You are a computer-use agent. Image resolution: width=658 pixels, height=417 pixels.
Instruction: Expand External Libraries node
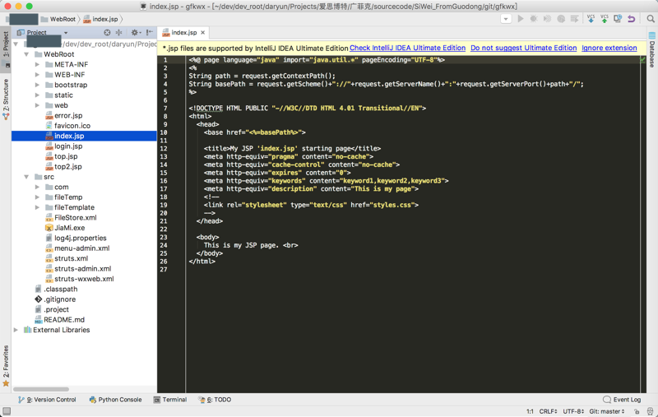[x=16, y=330]
